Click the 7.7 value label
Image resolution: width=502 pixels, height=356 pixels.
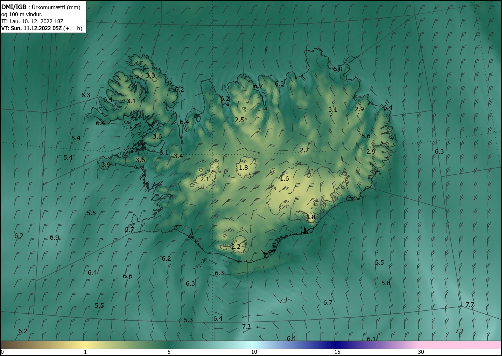pos(470,305)
